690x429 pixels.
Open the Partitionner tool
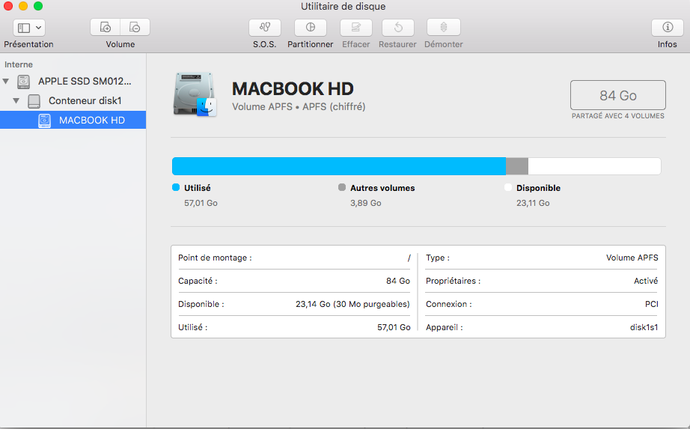pos(311,27)
